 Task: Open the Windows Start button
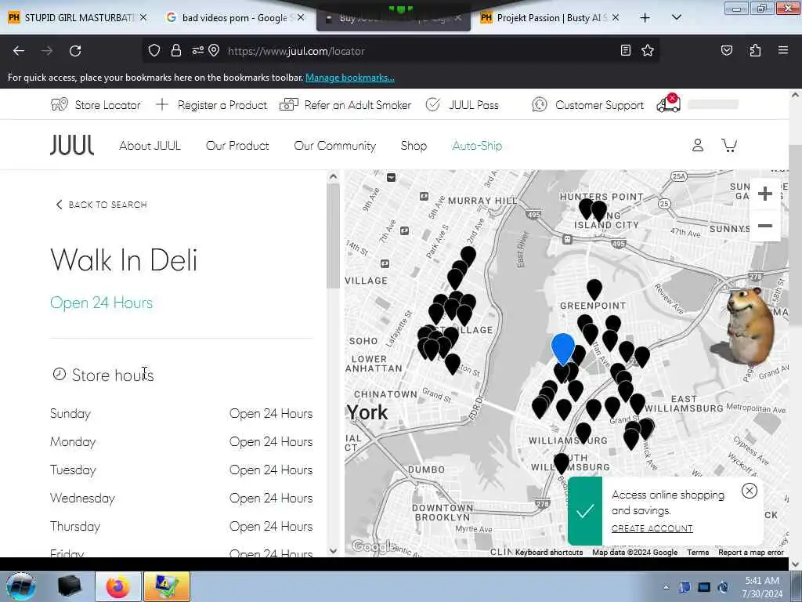pyautogui.click(x=21, y=586)
